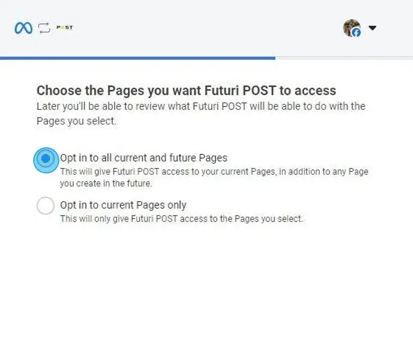Viewport: 413px width, 352px height.
Task: Click the description under the current Pages only option
Action: coord(181,219)
